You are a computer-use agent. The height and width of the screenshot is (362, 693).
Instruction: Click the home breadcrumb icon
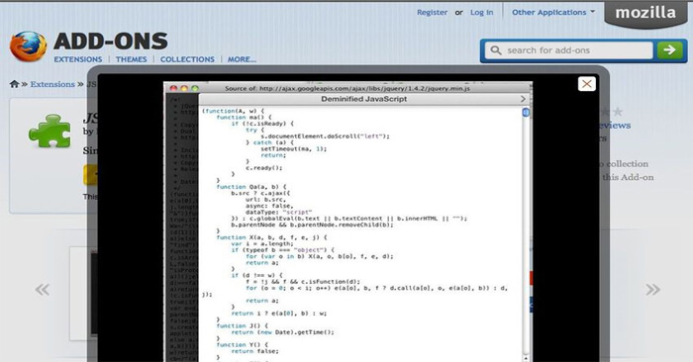[14, 84]
